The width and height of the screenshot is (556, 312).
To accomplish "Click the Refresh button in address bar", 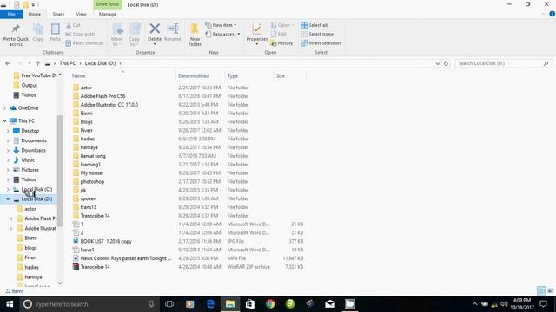I will [x=446, y=63].
